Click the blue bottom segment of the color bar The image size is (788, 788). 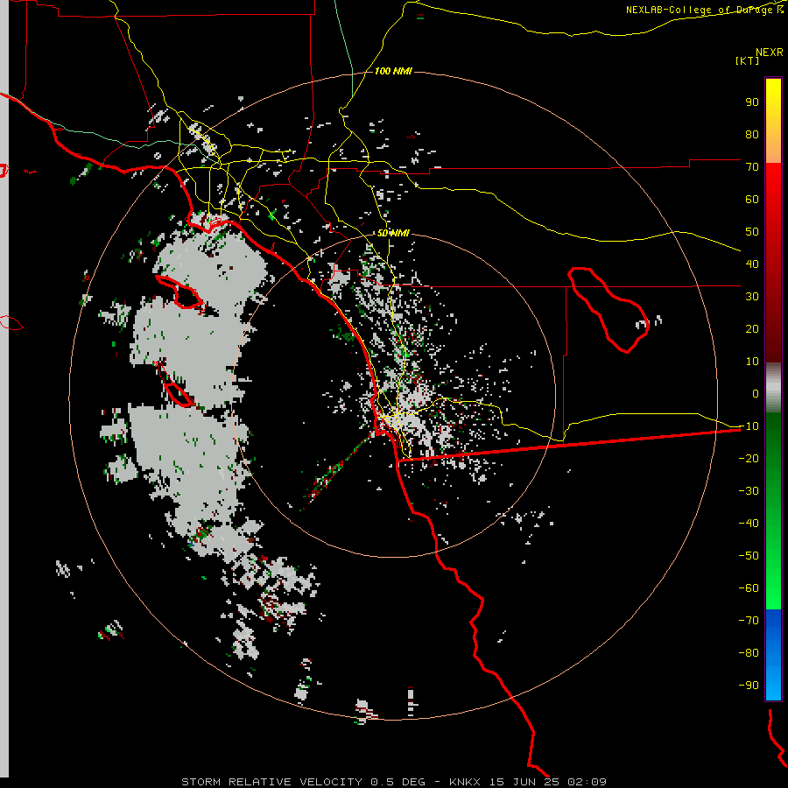[773, 655]
